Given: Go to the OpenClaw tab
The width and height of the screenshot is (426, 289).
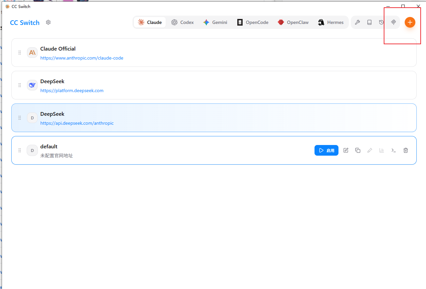Looking at the screenshot, I should [x=293, y=22].
